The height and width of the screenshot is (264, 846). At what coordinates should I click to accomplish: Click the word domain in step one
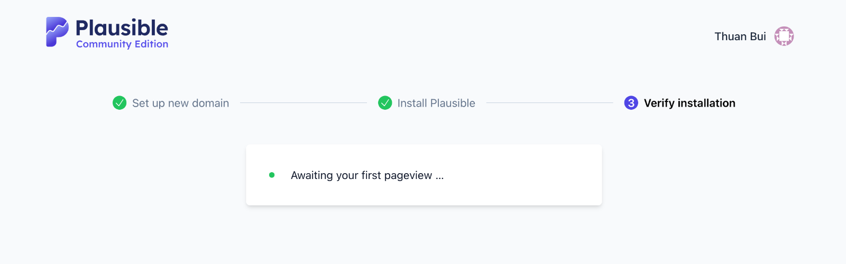coord(210,103)
